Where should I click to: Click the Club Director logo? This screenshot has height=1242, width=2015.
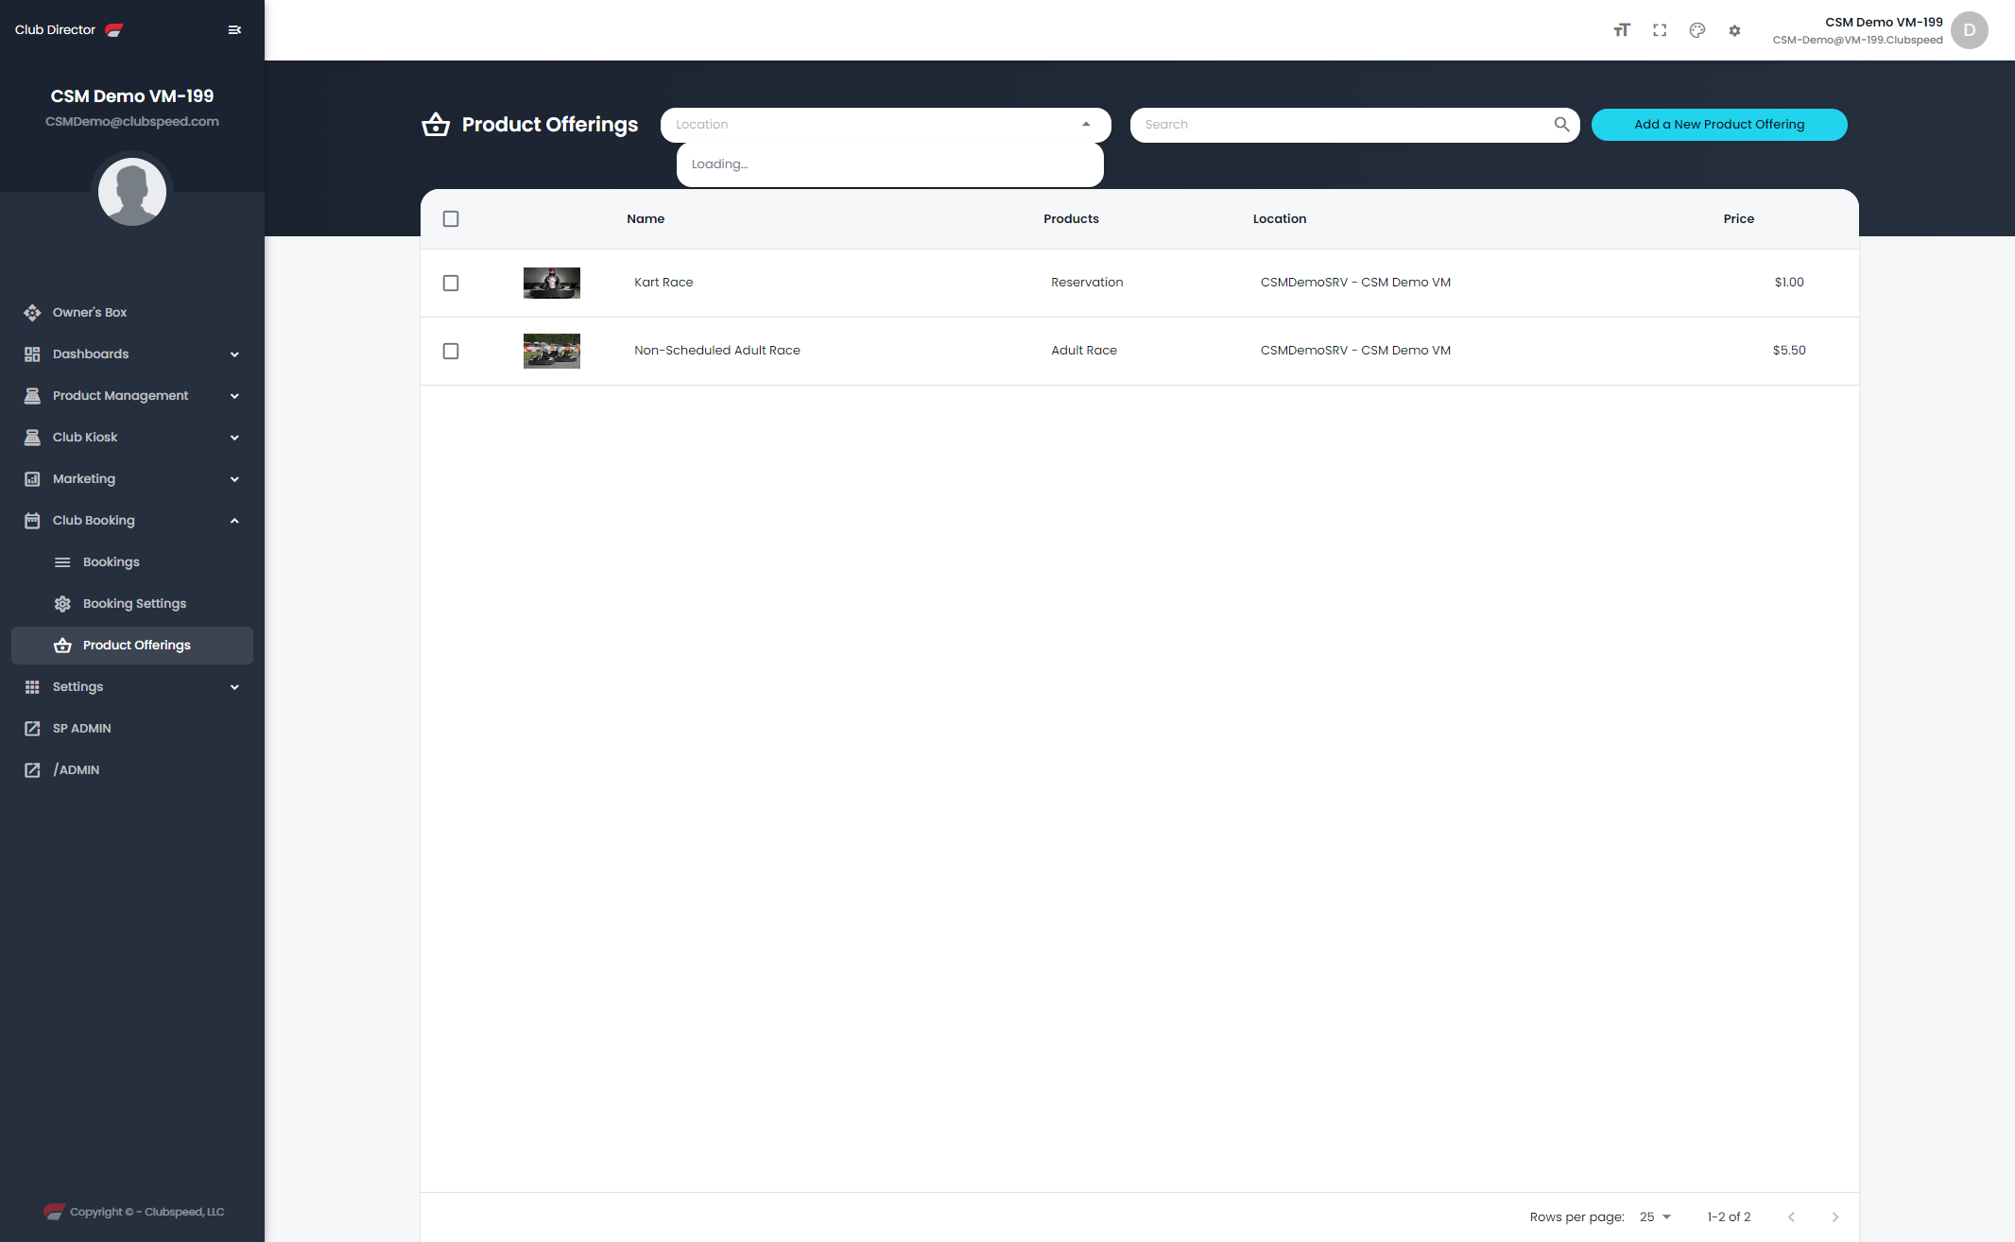coord(114,30)
